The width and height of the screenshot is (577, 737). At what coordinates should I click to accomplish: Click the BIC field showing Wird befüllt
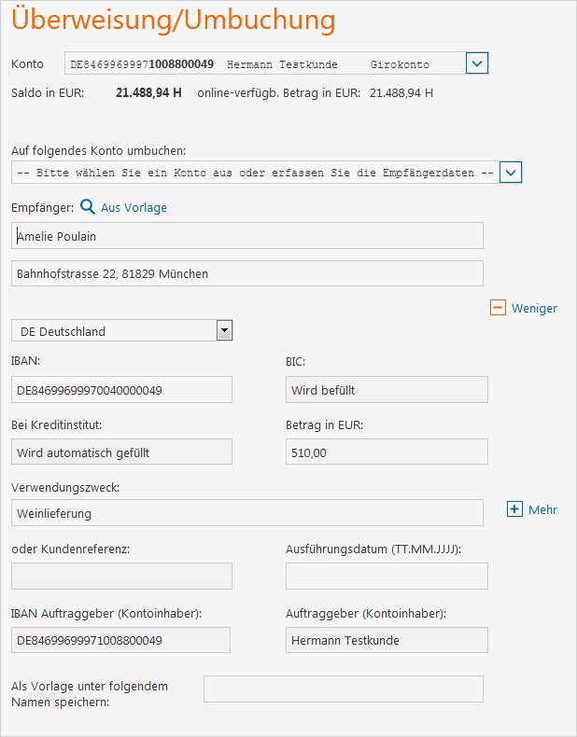(387, 389)
